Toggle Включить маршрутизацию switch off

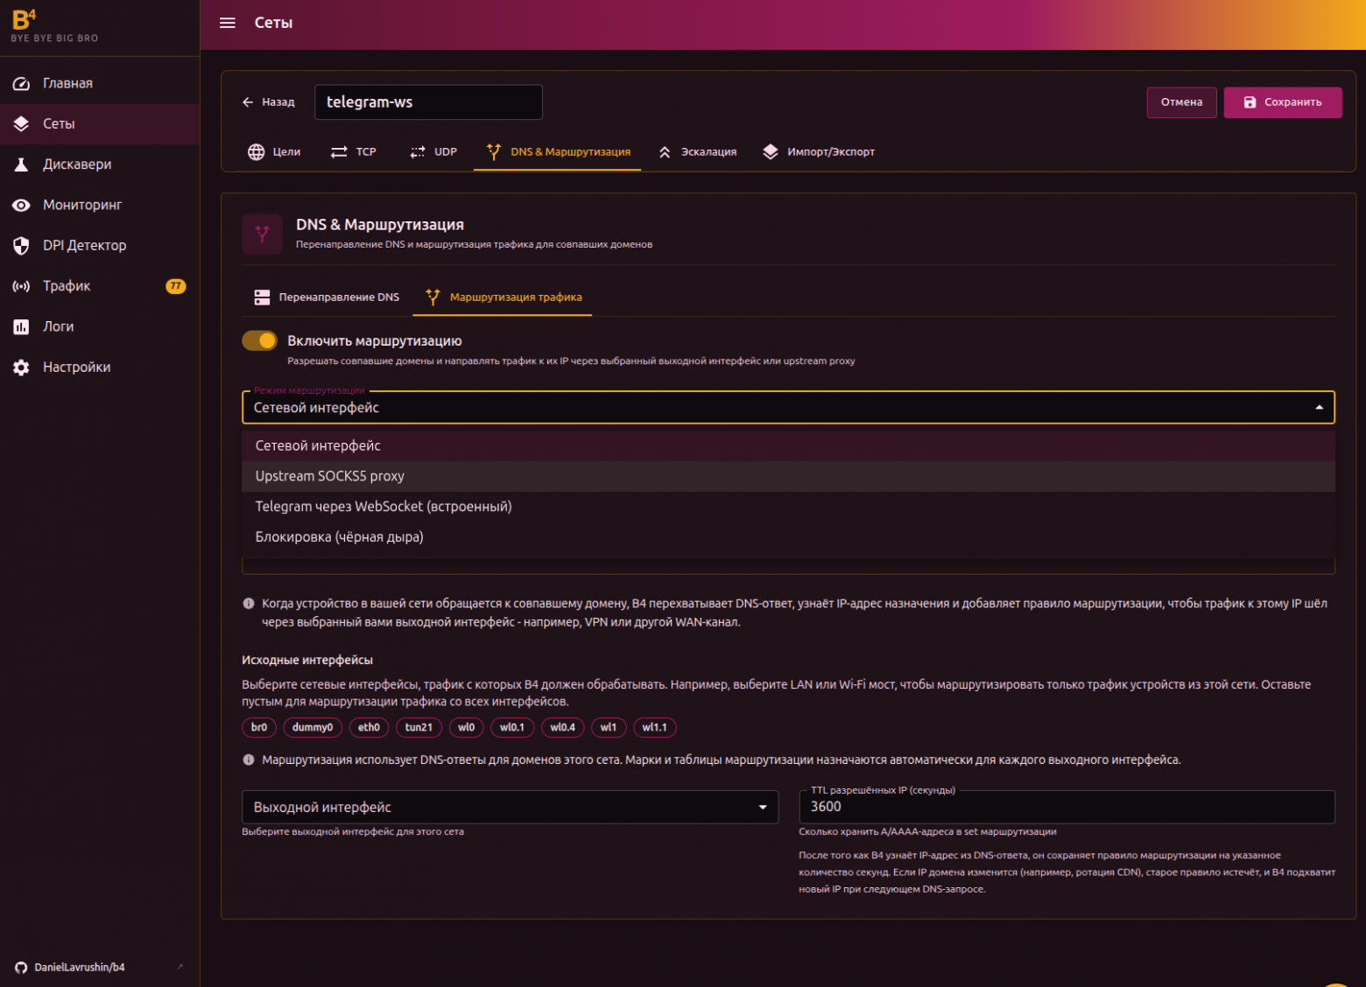tap(259, 341)
